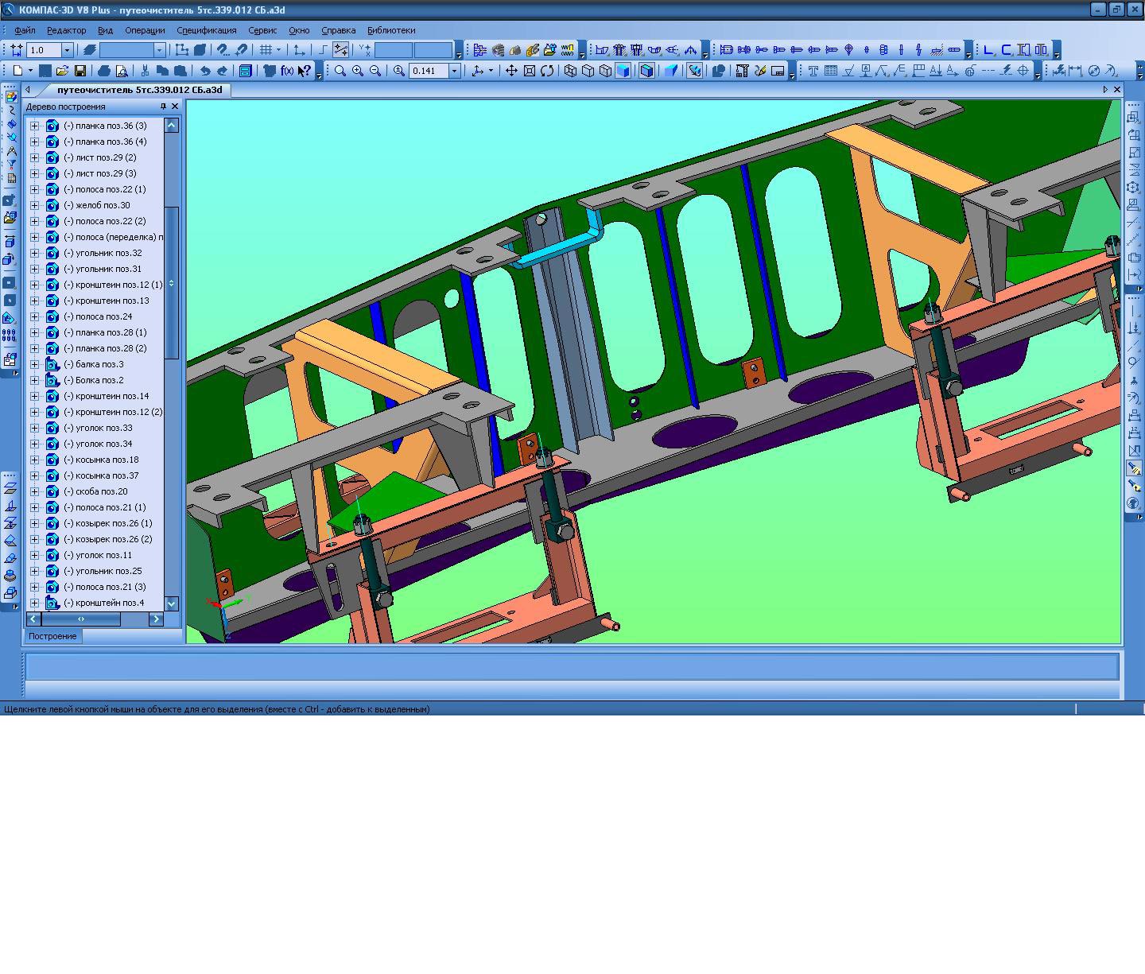Open the zoom scale 0.141 dropdown
Image resolution: width=1145 pixels, height=974 pixels.
point(455,71)
